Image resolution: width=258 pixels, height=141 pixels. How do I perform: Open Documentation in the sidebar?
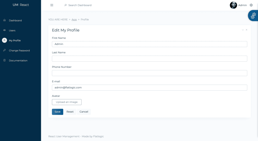click(18, 60)
